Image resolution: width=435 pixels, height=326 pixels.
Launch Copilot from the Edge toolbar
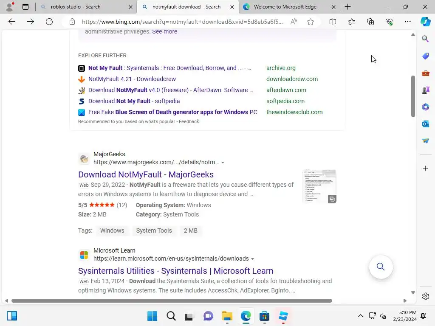(x=425, y=22)
